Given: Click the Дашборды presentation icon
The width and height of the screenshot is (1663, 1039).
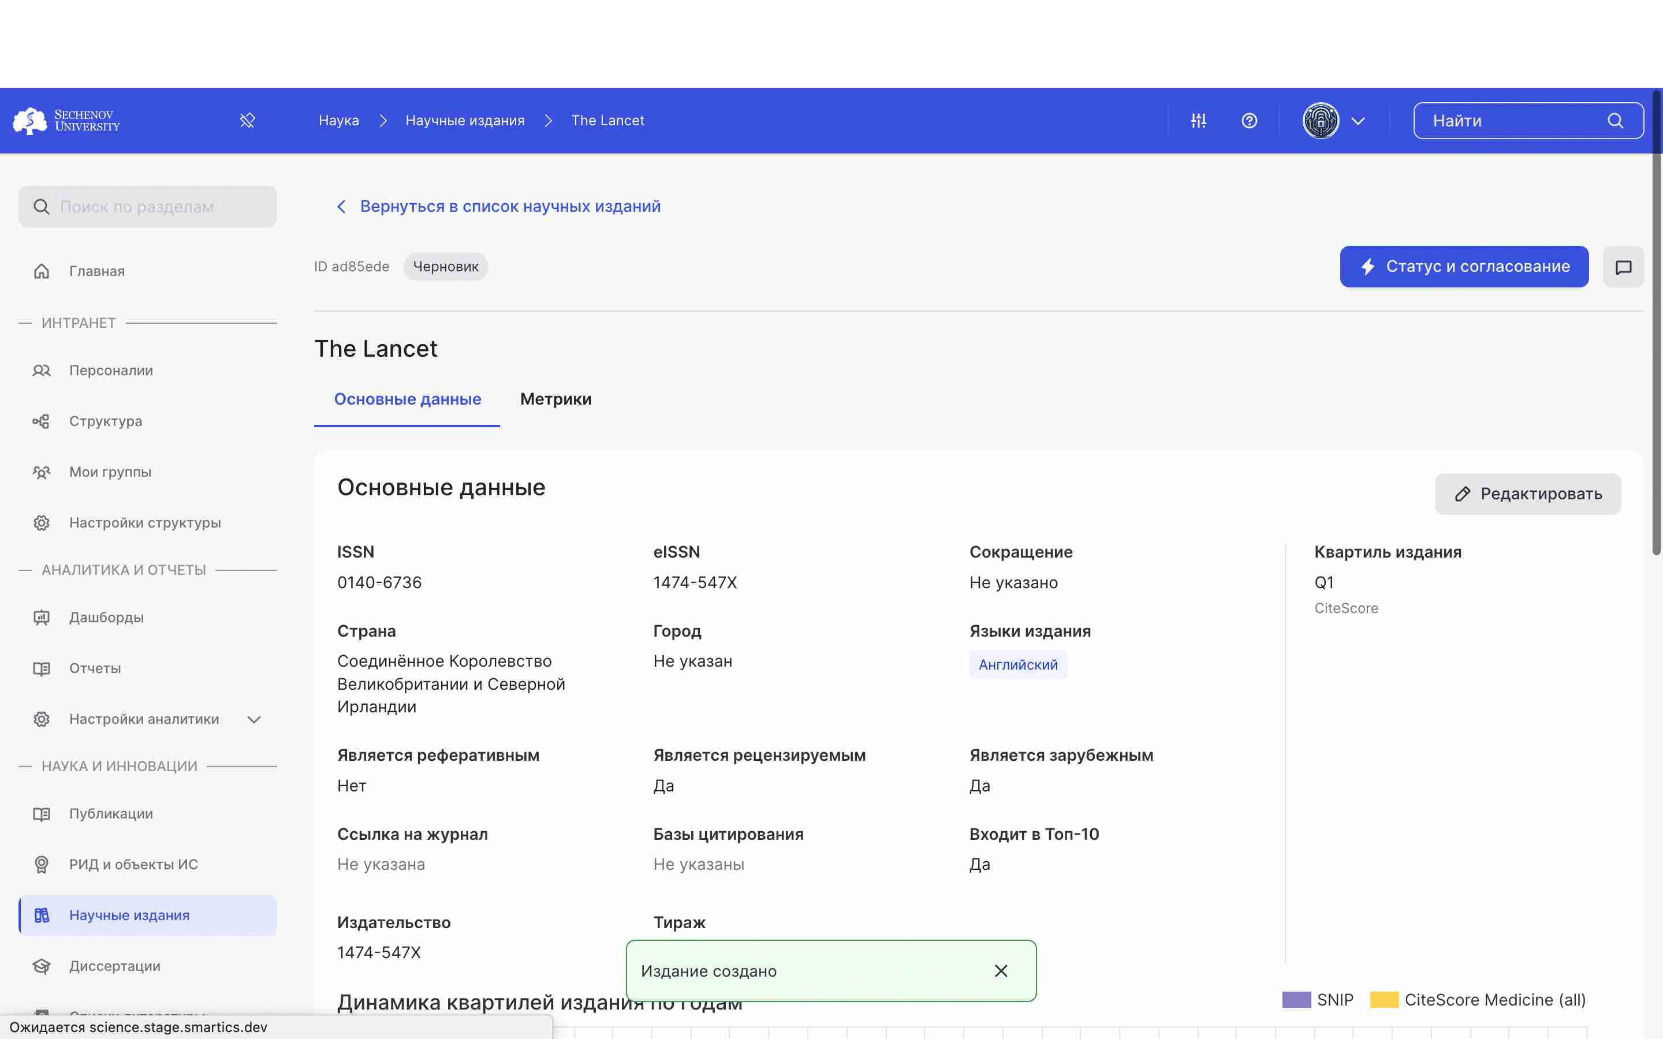Looking at the screenshot, I should pyautogui.click(x=41, y=617).
